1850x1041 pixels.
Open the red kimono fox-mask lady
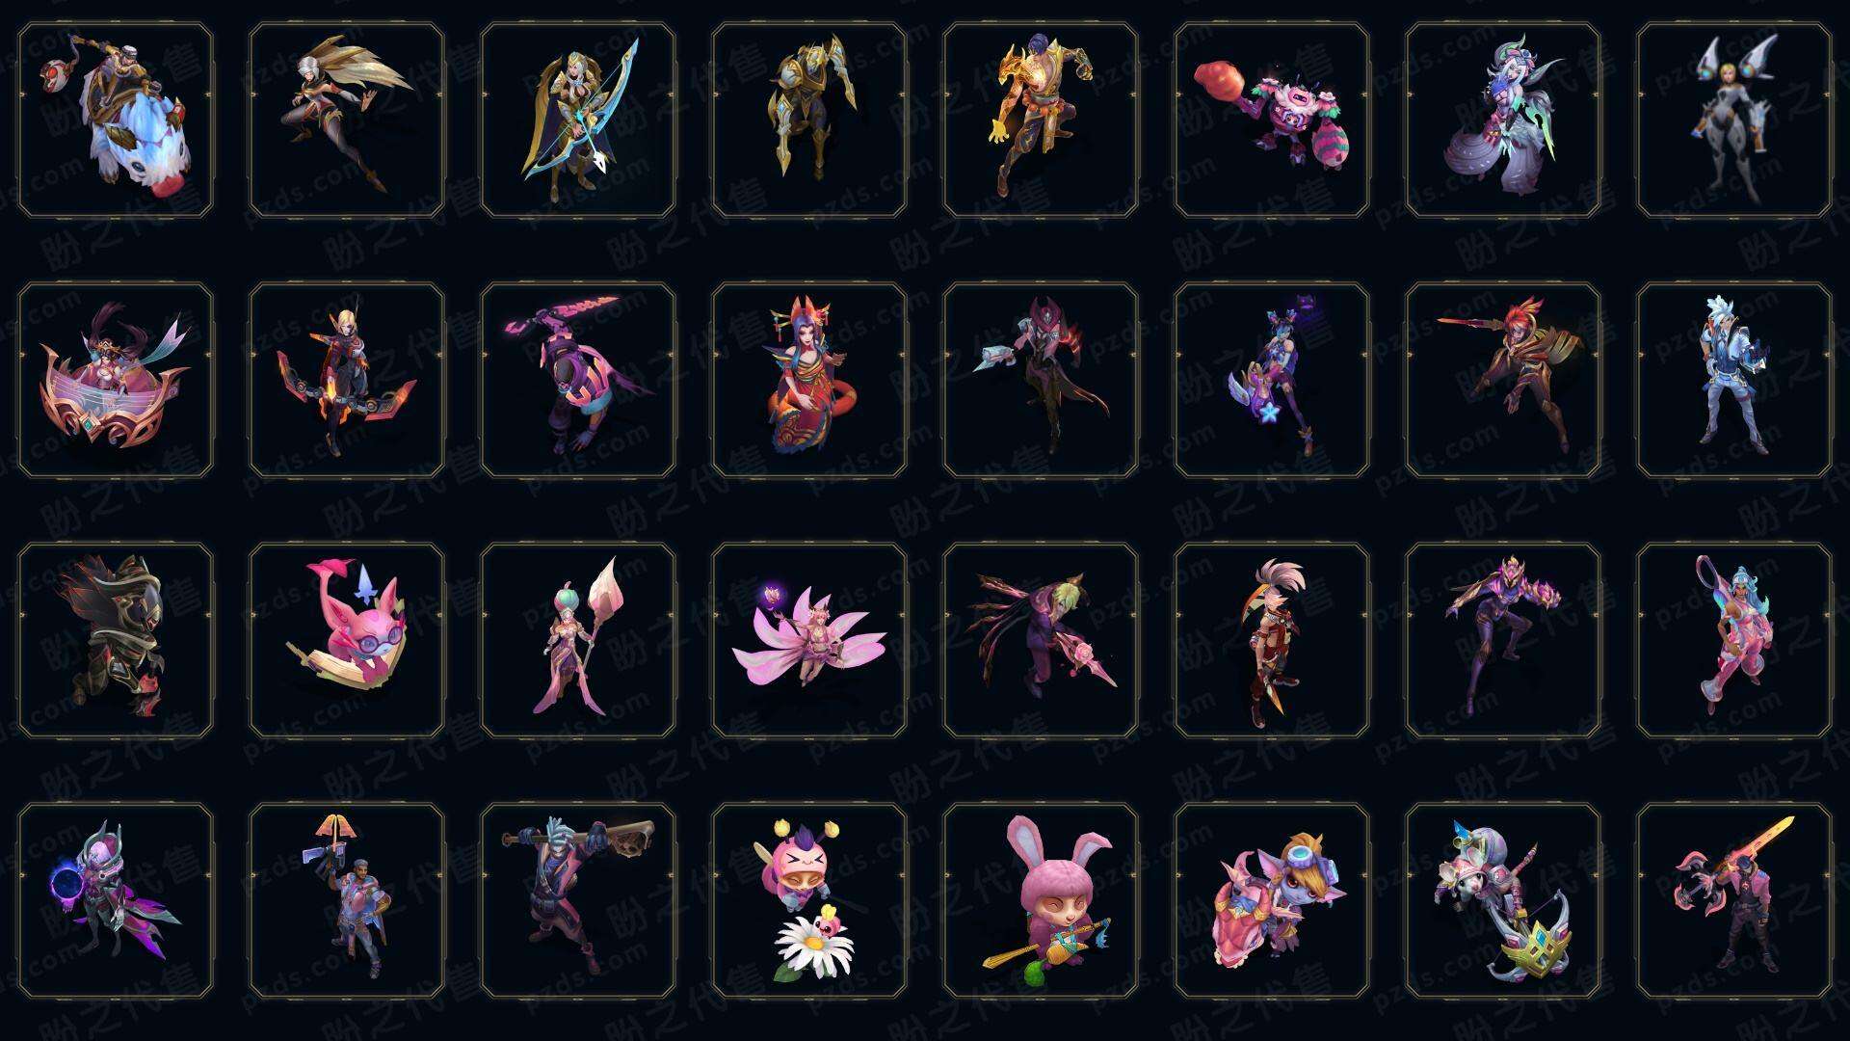point(809,381)
